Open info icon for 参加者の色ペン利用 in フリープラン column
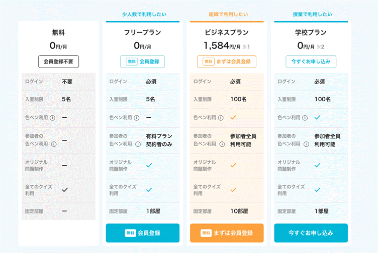 click(138, 144)
